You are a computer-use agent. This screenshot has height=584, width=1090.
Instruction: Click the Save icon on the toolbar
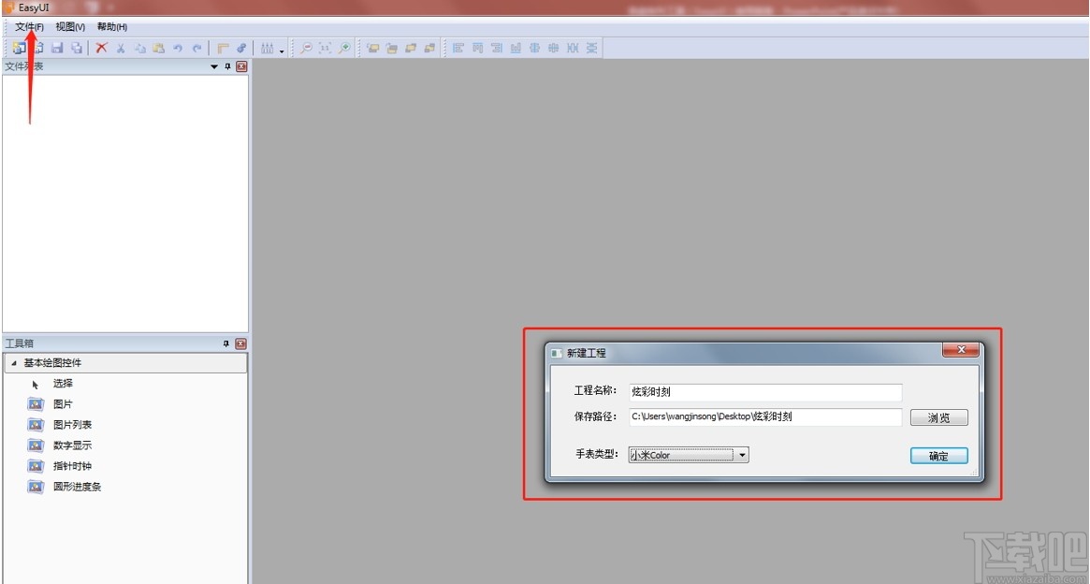pos(56,48)
